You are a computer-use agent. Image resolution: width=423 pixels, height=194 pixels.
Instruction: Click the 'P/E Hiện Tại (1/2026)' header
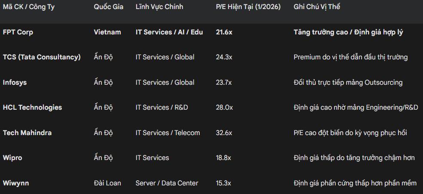(248, 7)
